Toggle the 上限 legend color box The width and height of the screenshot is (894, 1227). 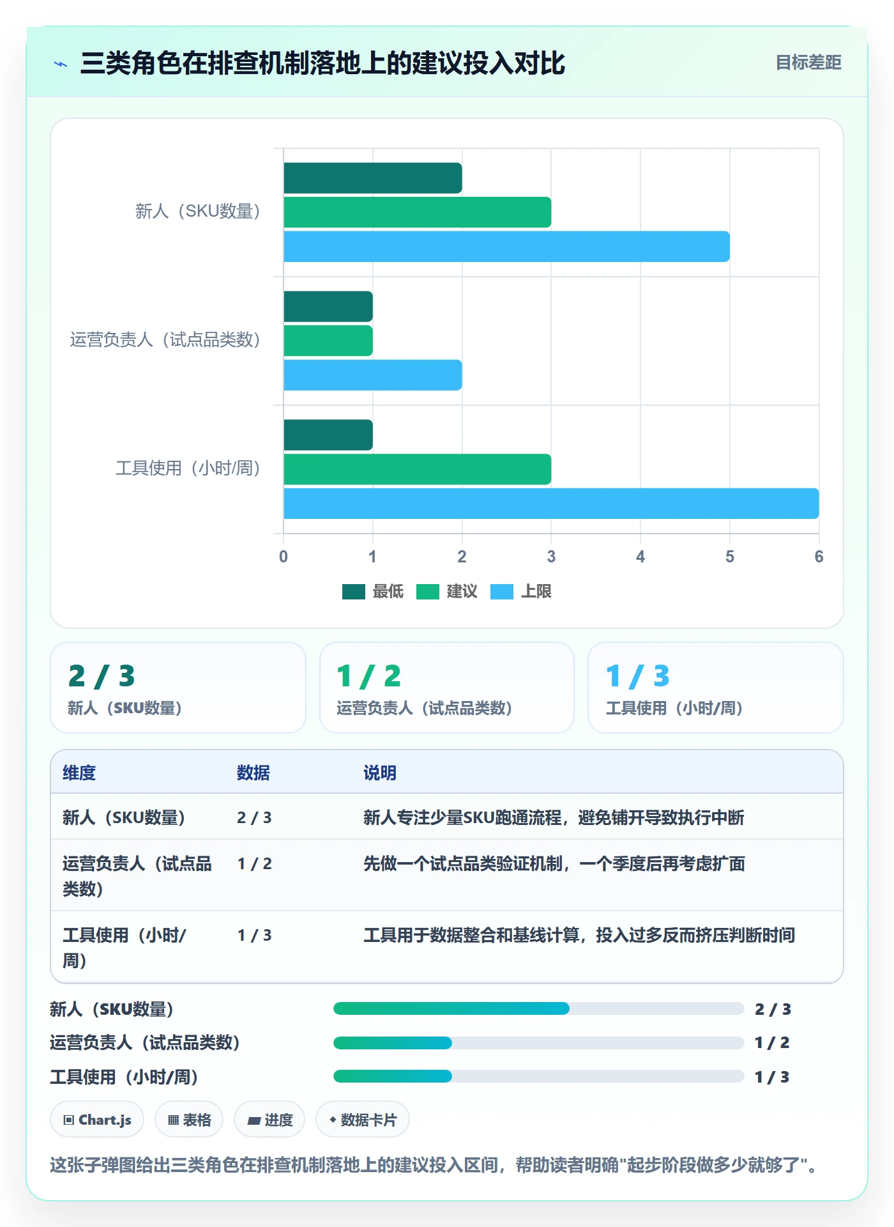click(501, 592)
